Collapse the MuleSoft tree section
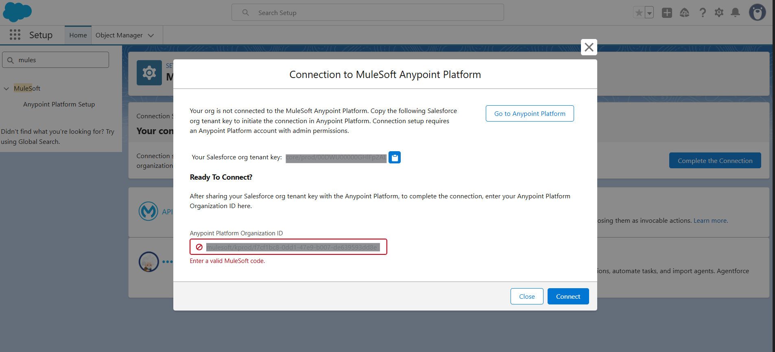The width and height of the screenshot is (775, 352). [x=7, y=89]
